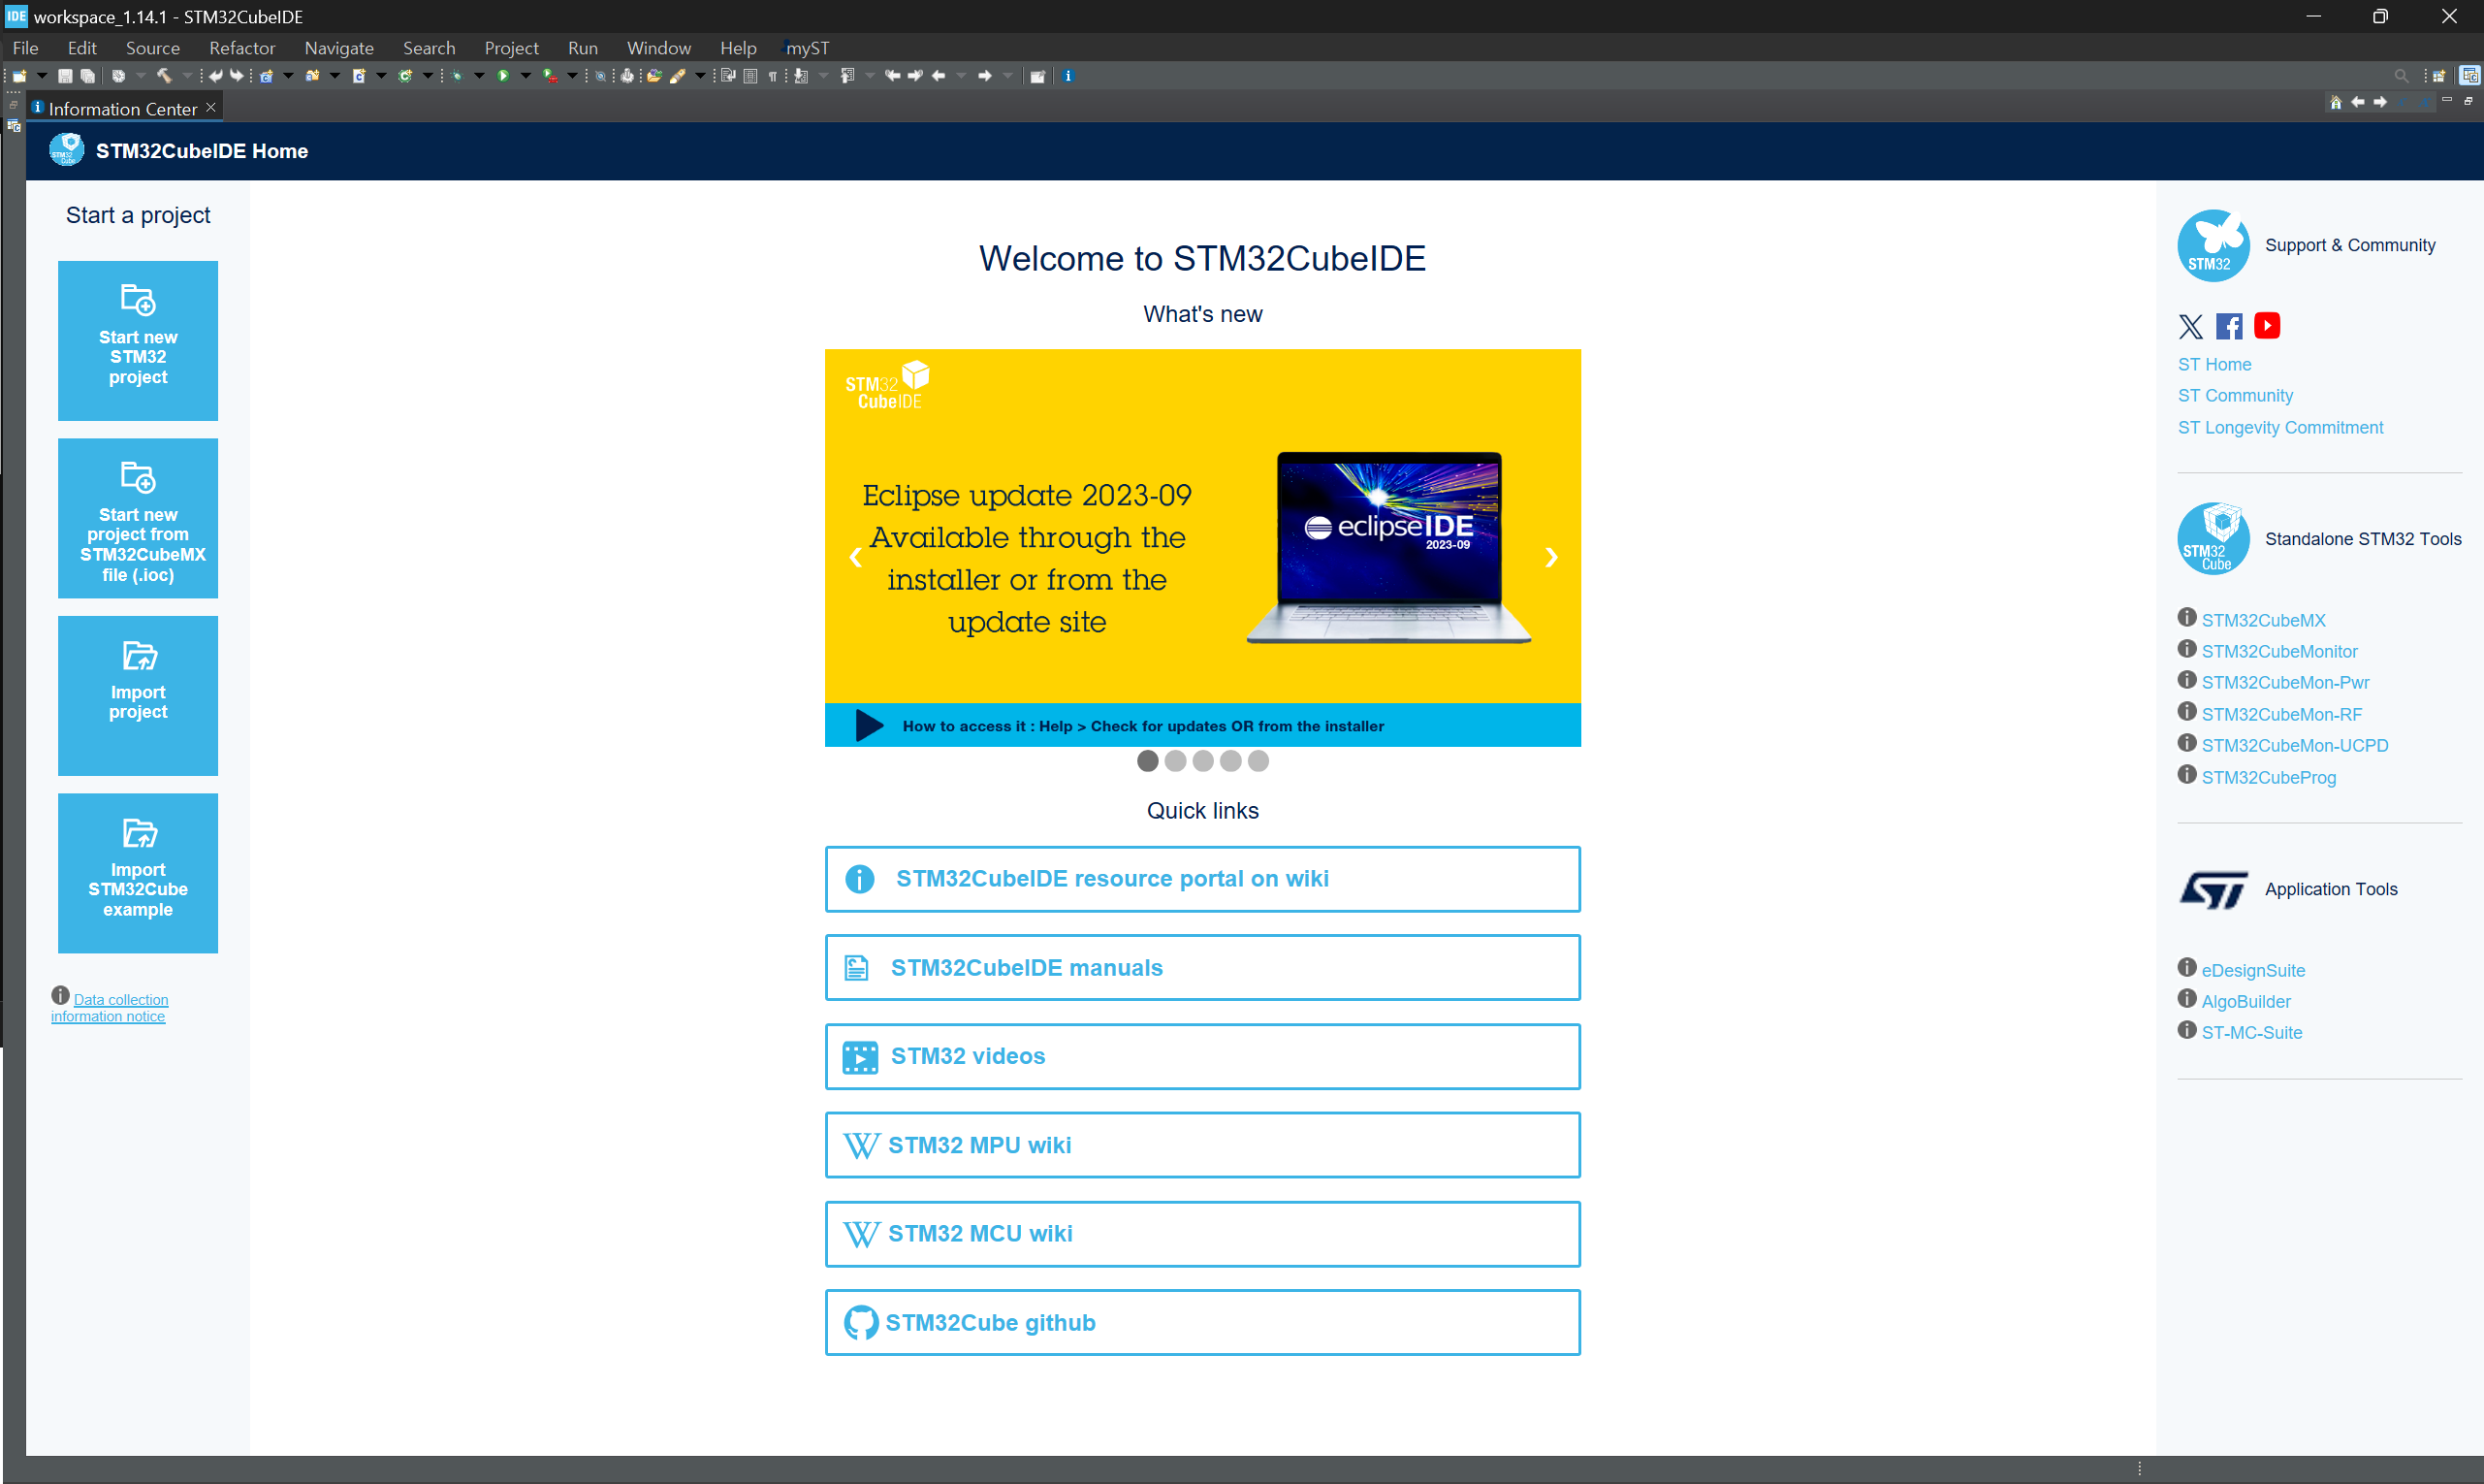The width and height of the screenshot is (2484, 1484).
Task: Click the Search flashlight toolbar icon
Action: (677, 76)
